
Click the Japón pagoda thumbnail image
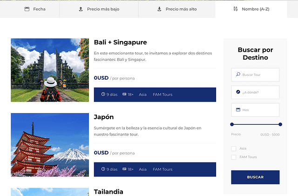click(x=50, y=145)
